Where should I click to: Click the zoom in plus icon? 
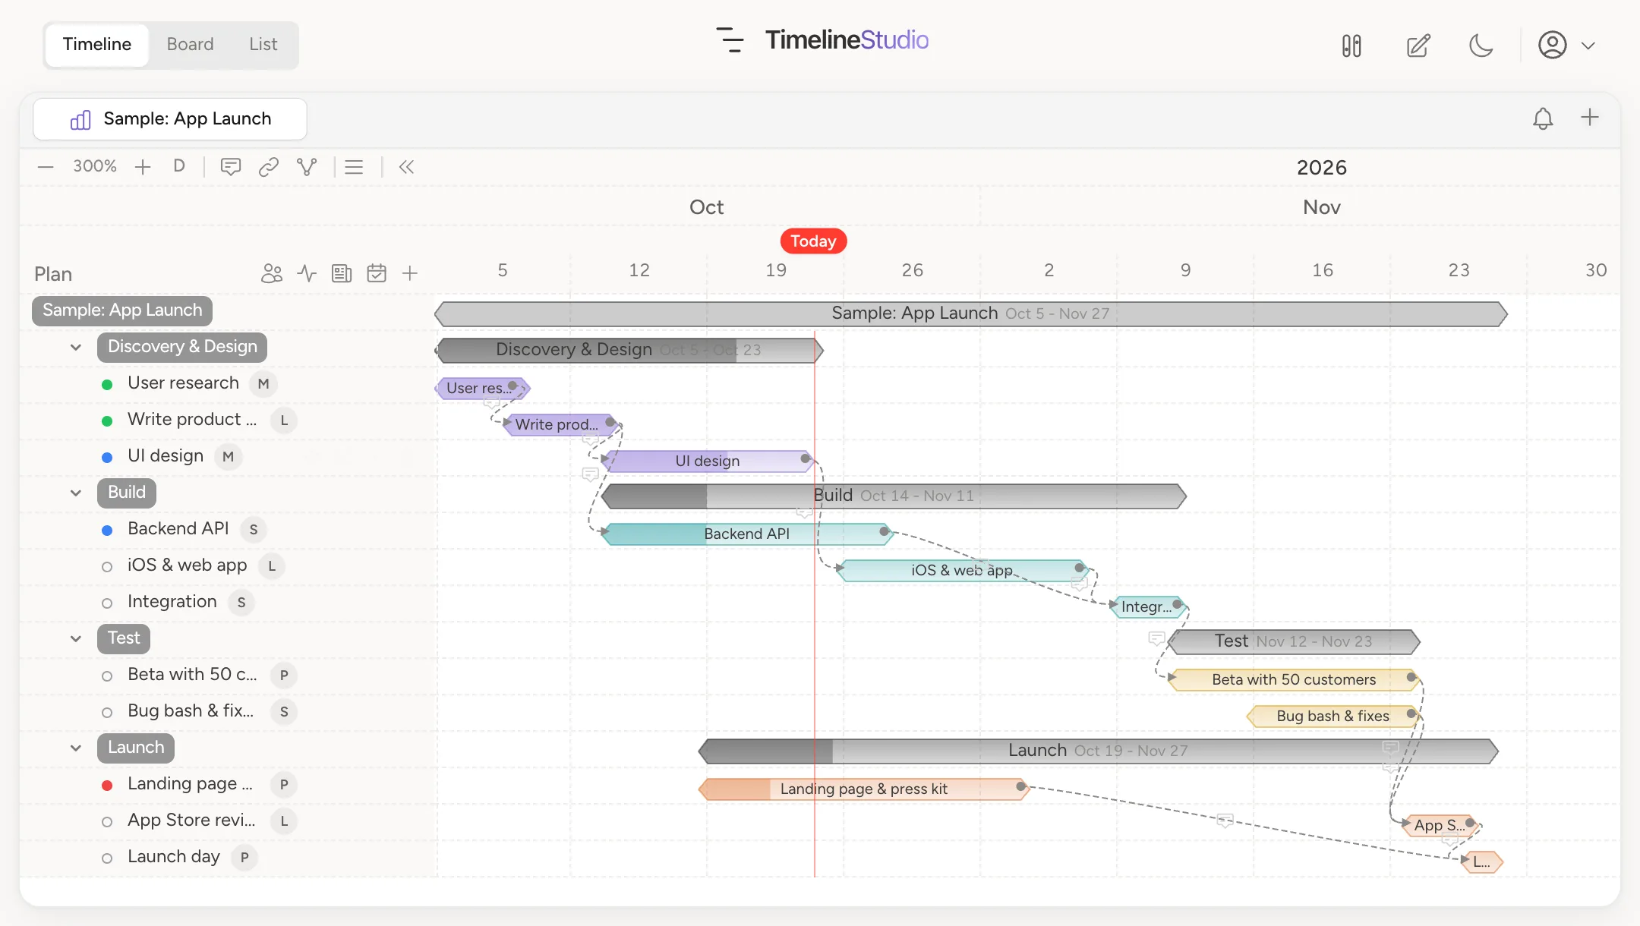tap(143, 167)
